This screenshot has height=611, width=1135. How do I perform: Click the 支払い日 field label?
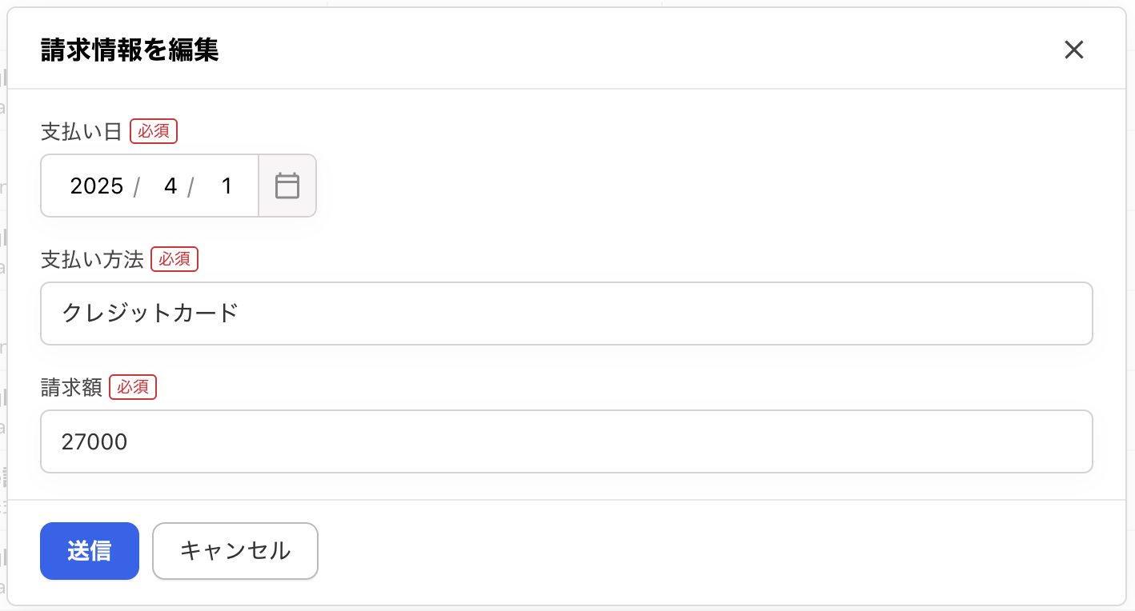(x=81, y=131)
